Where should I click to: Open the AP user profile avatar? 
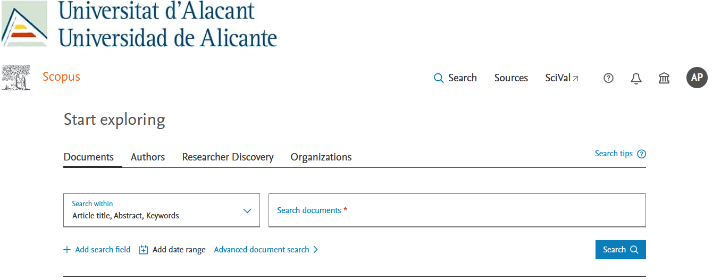(697, 78)
